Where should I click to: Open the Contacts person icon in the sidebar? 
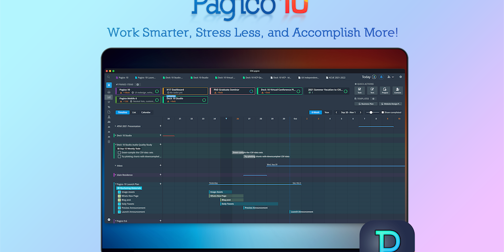pyautogui.click(x=109, y=117)
